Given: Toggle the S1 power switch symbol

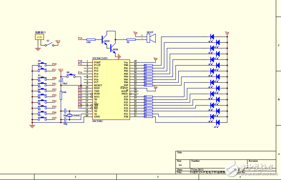Looking at the screenshot, I should [x=48, y=45].
